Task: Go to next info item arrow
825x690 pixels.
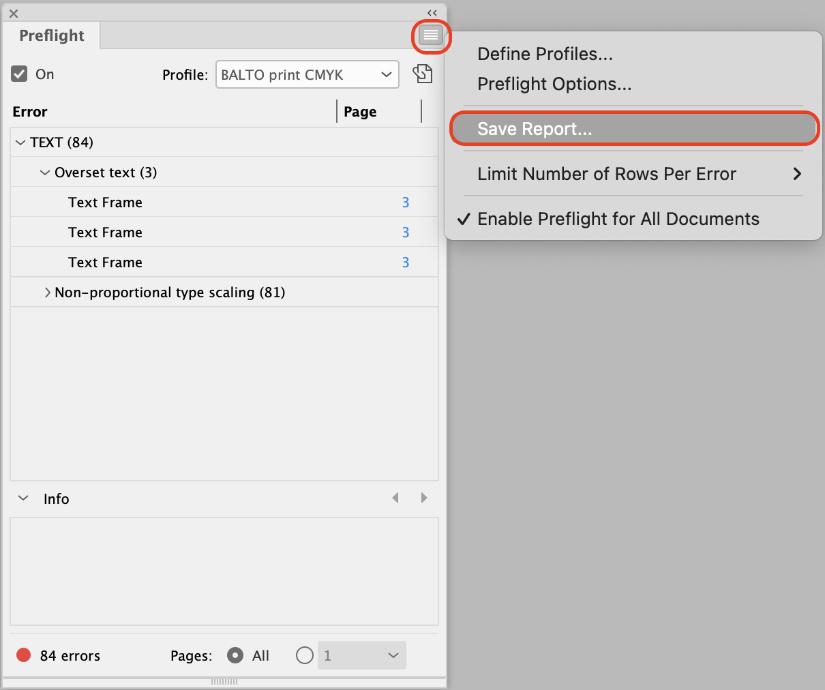Action: pos(424,498)
